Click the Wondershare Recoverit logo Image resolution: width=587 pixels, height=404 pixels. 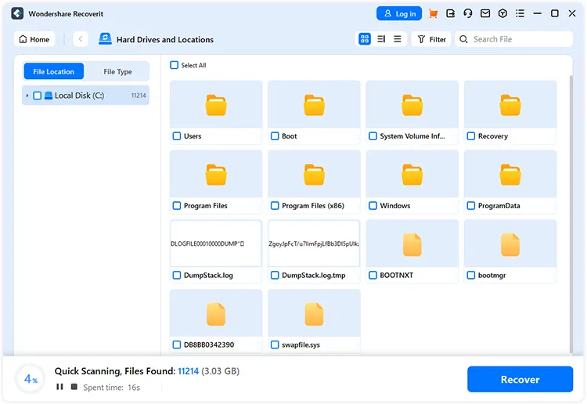coord(17,13)
